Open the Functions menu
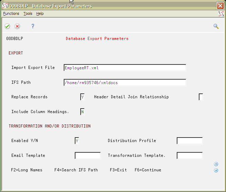The height and width of the screenshot is (192, 226). tap(11, 13)
